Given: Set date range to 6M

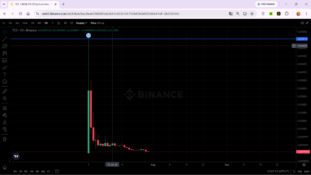Looking at the screenshot, I should tap(43, 171).
